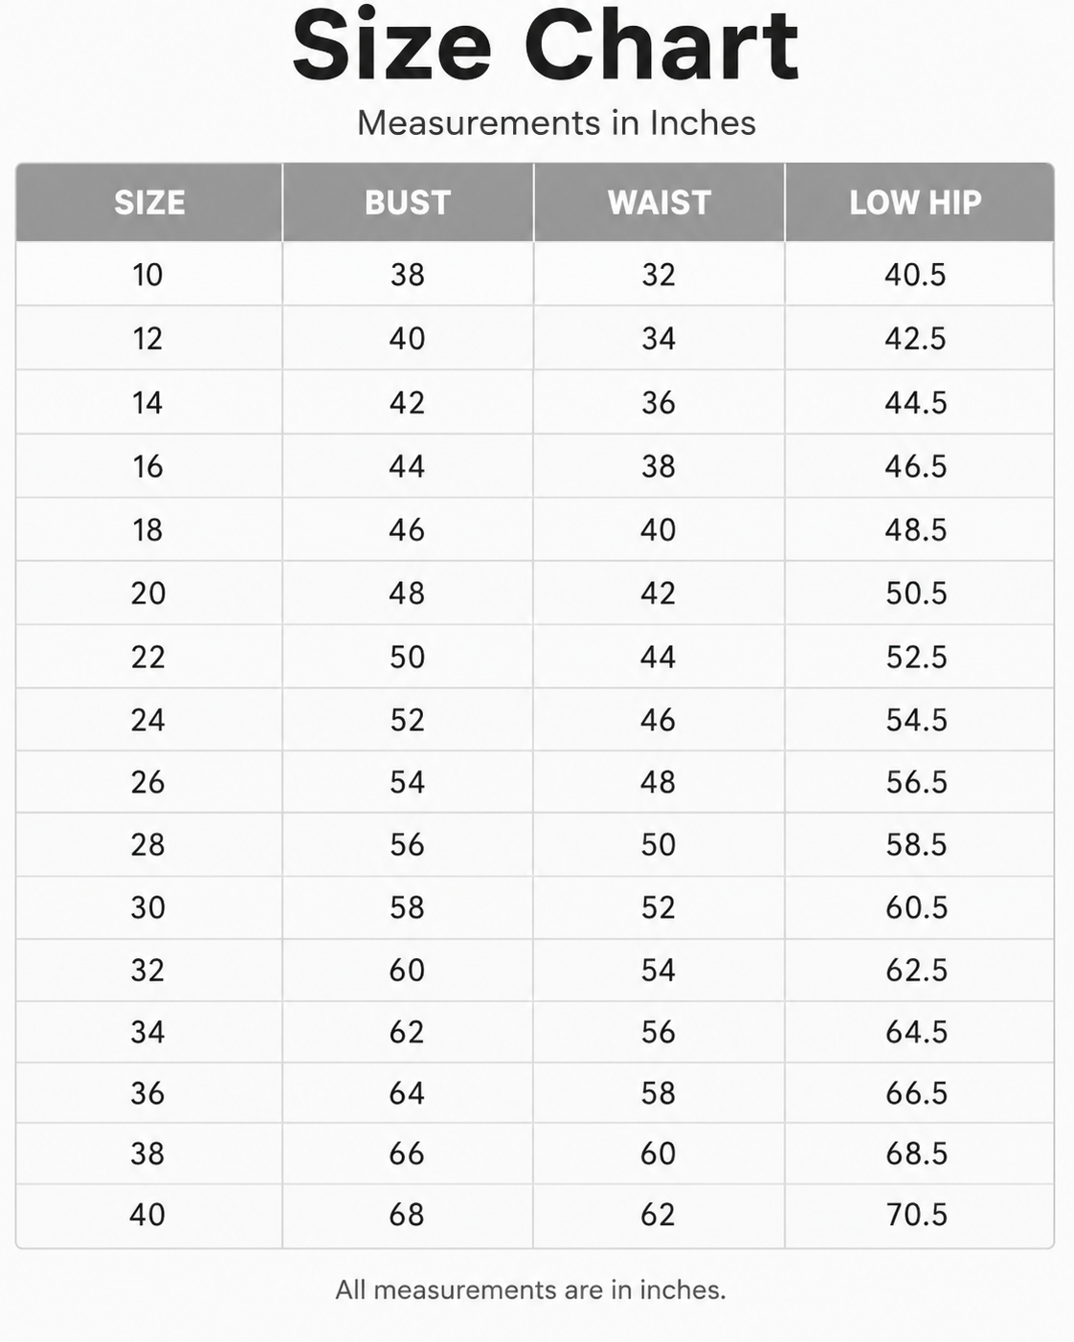Image resolution: width=1074 pixels, height=1342 pixels.
Task: Click low hip value 52.5
Action: click(x=916, y=657)
